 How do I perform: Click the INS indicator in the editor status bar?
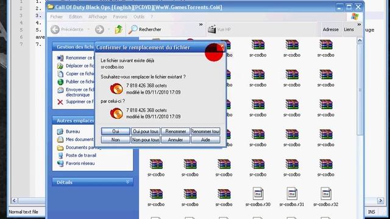pyautogui.click(x=371, y=212)
